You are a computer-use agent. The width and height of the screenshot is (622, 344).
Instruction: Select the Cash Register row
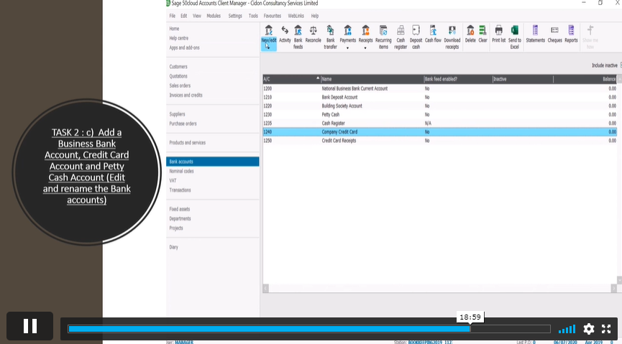pyautogui.click(x=439, y=124)
